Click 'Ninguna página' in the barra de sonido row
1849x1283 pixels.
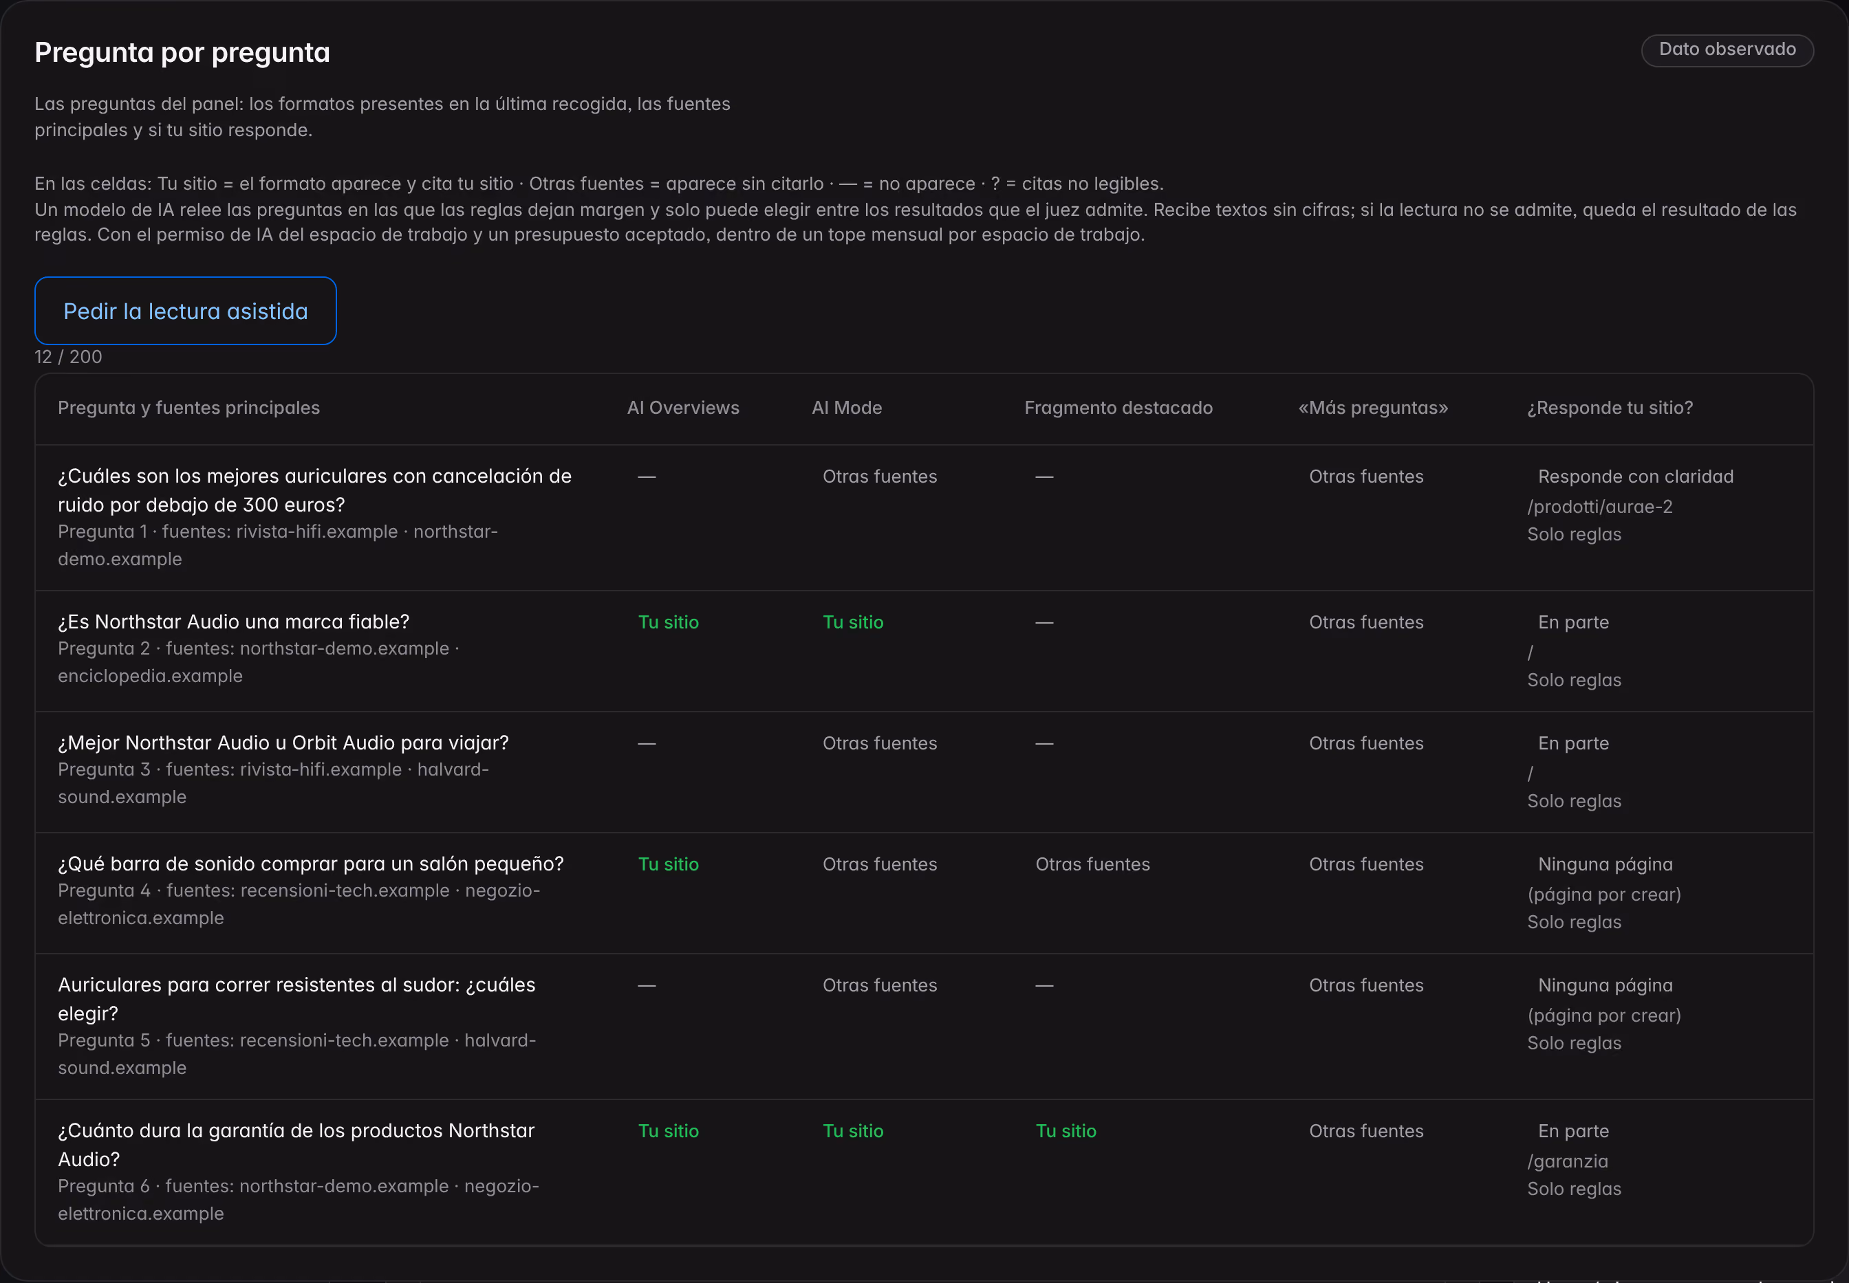pos(1605,864)
